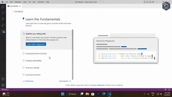Image resolution: width=172 pixels, height=97 pixels.
Task: Open the Manage gear icon
Action: click(x=3, y=85)
